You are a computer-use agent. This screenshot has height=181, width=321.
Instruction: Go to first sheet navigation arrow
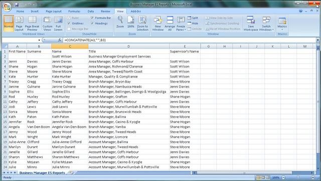4,173
